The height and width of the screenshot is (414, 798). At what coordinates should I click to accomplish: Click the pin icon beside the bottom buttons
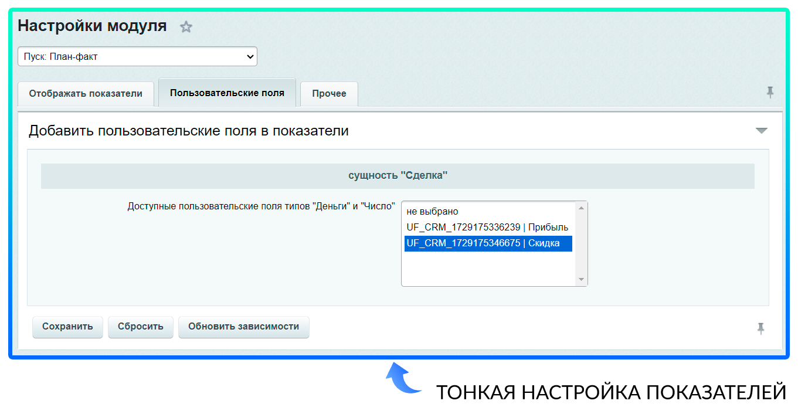760,328
